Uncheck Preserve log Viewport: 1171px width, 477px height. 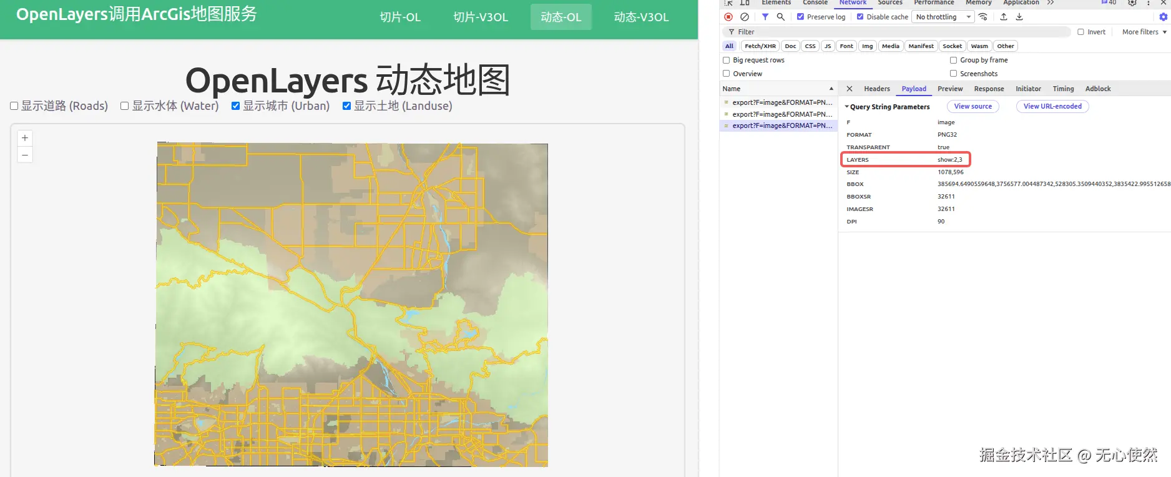point(800,17)
